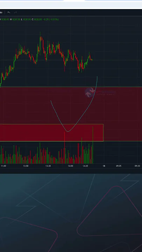Select the 13:00 time axis label
This screenshot has width=142, height=252.
pos(26,166)
